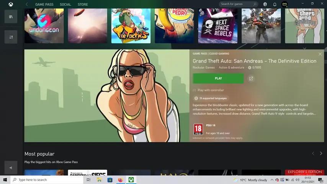This screenshot has height=184, width=327.
Task: Open Action Center notifications icon
Action: tap(321, 180)
